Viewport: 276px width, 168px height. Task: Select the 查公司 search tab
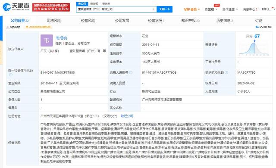click(82, 3)
